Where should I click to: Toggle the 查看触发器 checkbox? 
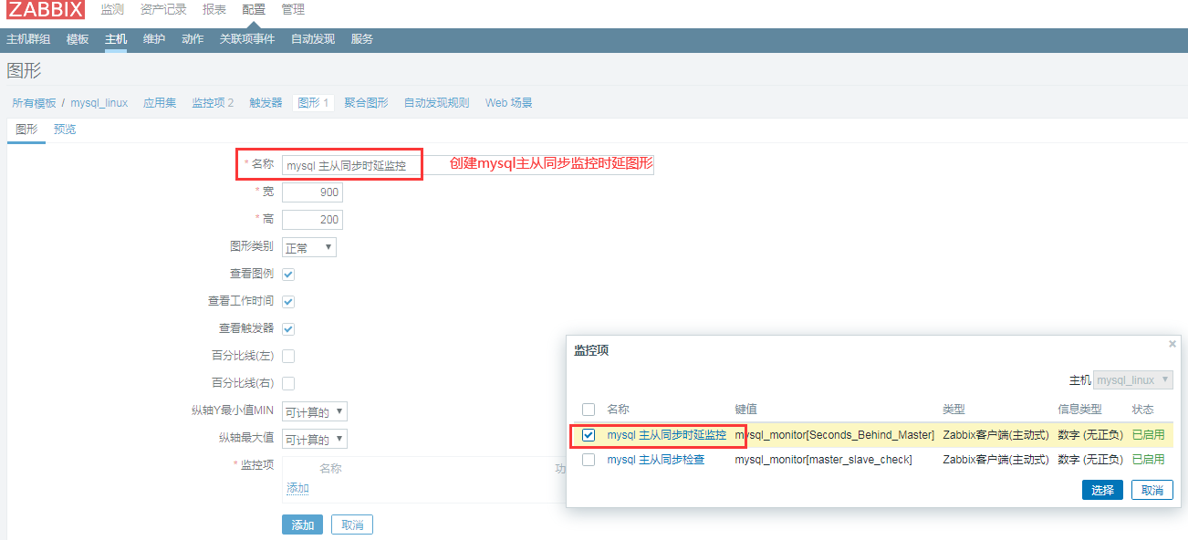[x=288, y=328]
